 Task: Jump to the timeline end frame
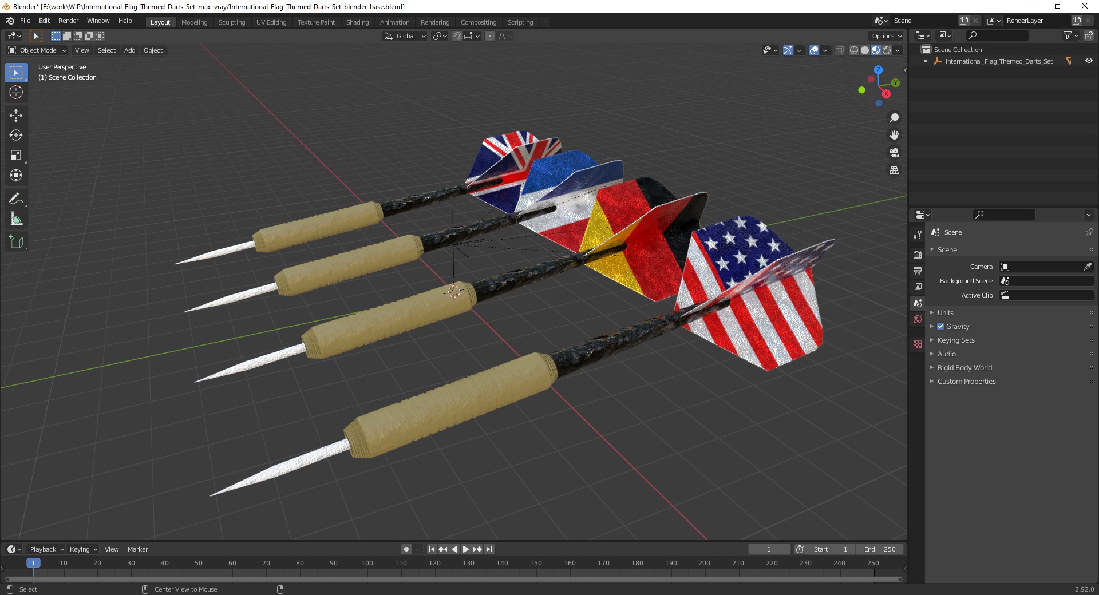[x=489, y=549]
